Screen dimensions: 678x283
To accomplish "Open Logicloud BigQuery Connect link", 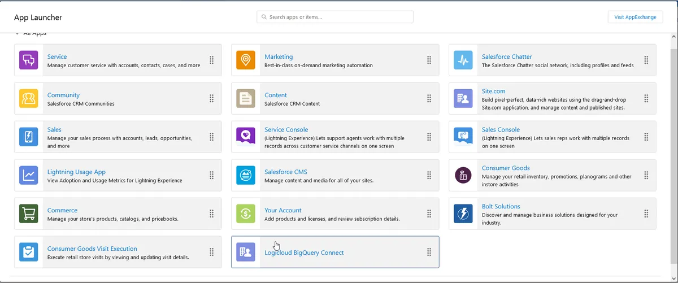I will pos(304,252).
